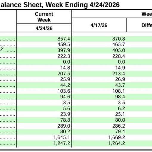Select the 103.6 value
The width and height of the screenshot is (152, 152).
click(64, 91)
